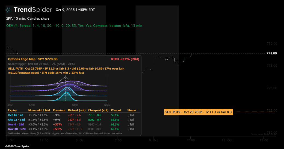284x149 pixels.
Task: Click the 800C −0.7 cheapest cell
Action: [94, 120]
